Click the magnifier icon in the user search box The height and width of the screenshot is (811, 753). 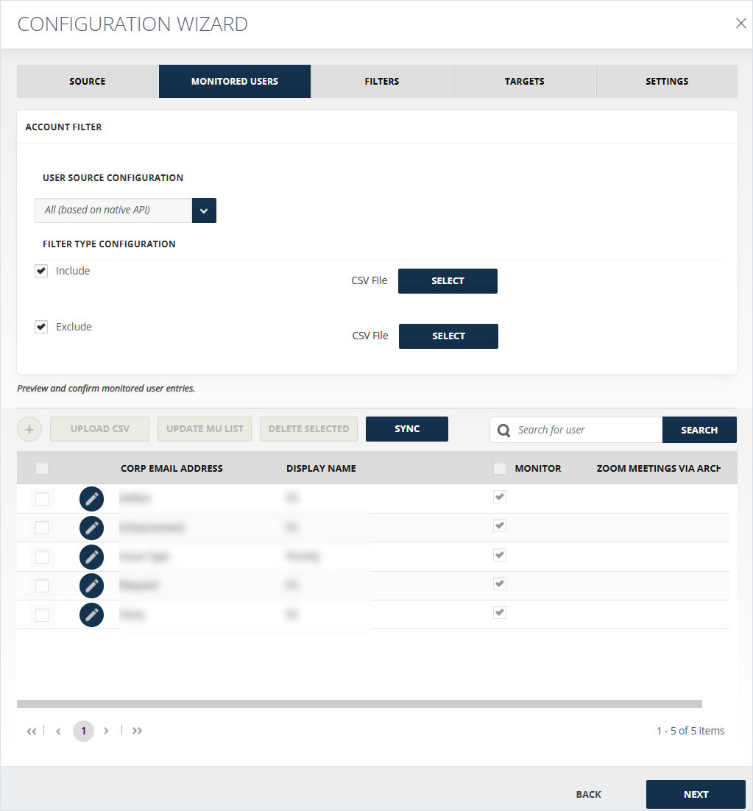[x=503, y=431]
